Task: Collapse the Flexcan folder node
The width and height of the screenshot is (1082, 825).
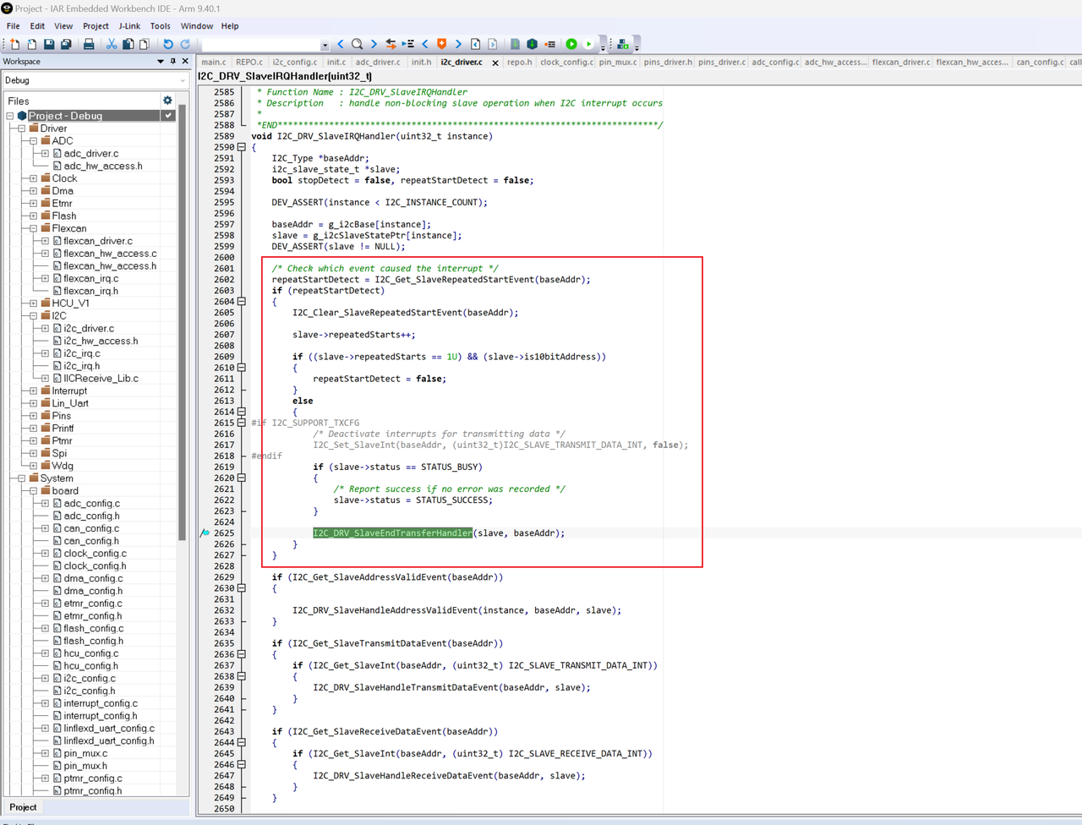Action: click(x=34, y=228)
